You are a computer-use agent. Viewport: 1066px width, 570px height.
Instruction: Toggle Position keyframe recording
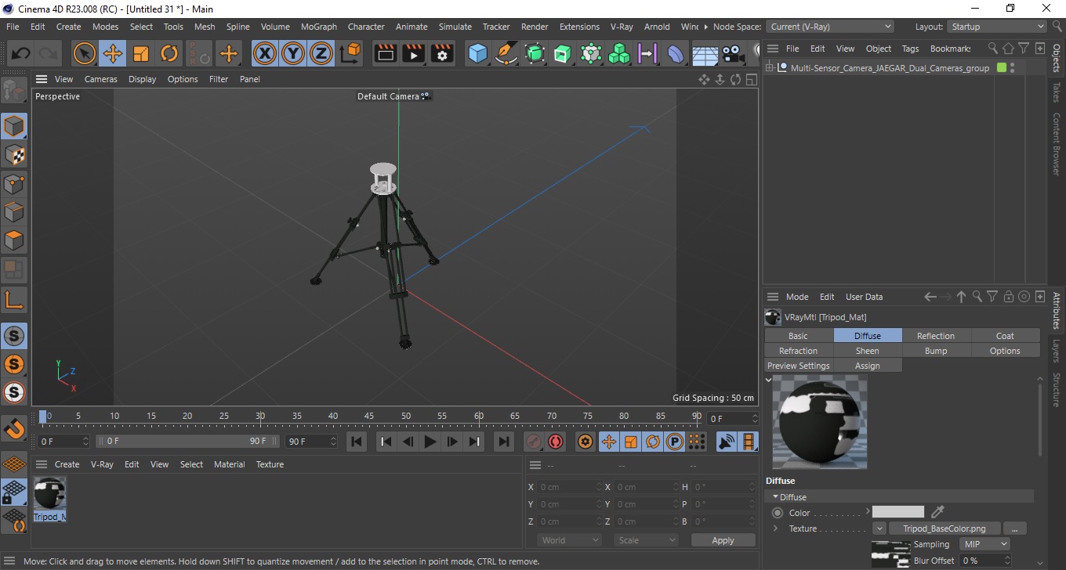point(609,442)
